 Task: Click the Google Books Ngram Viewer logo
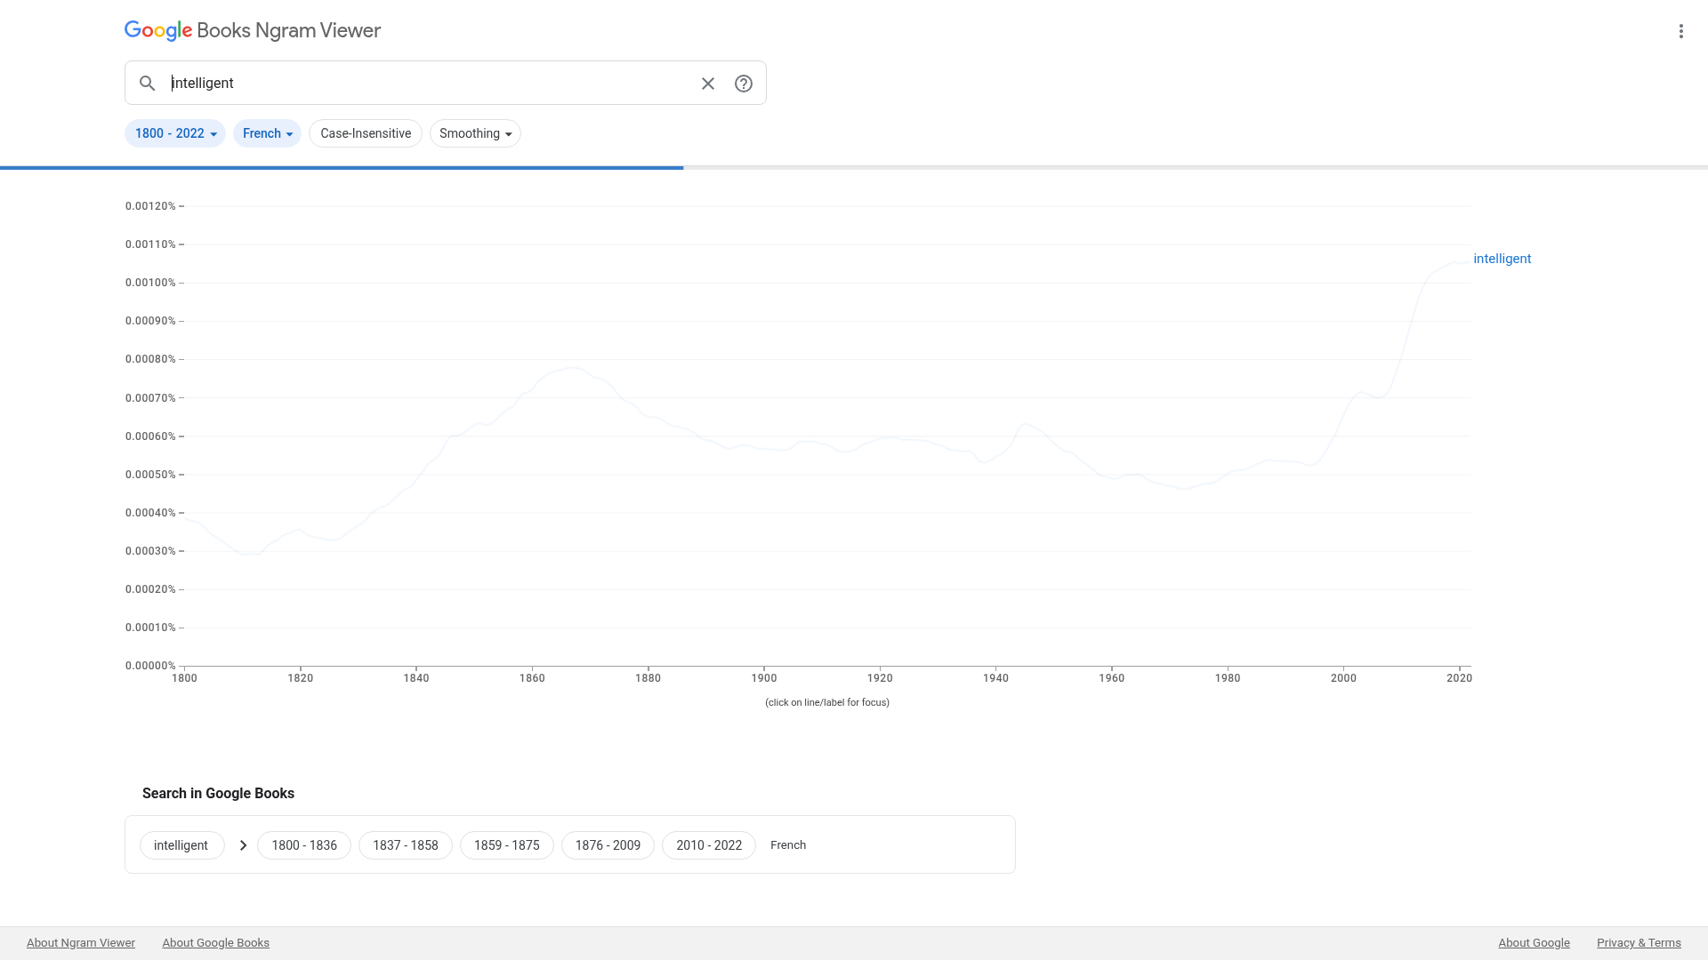(x=253, y=31)
